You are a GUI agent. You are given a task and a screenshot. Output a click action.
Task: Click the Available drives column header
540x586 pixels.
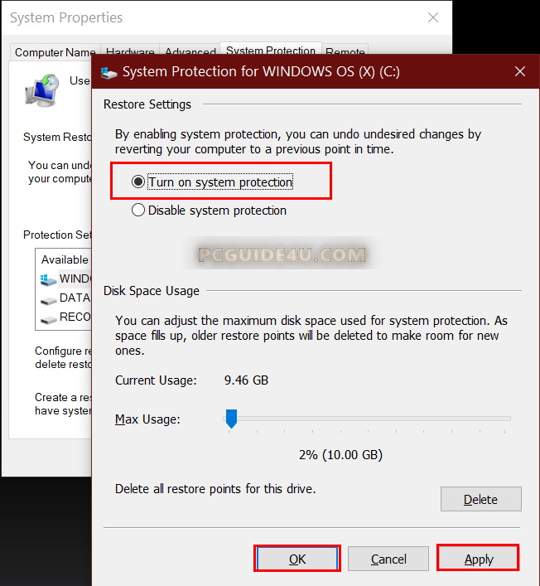(65, 259)
